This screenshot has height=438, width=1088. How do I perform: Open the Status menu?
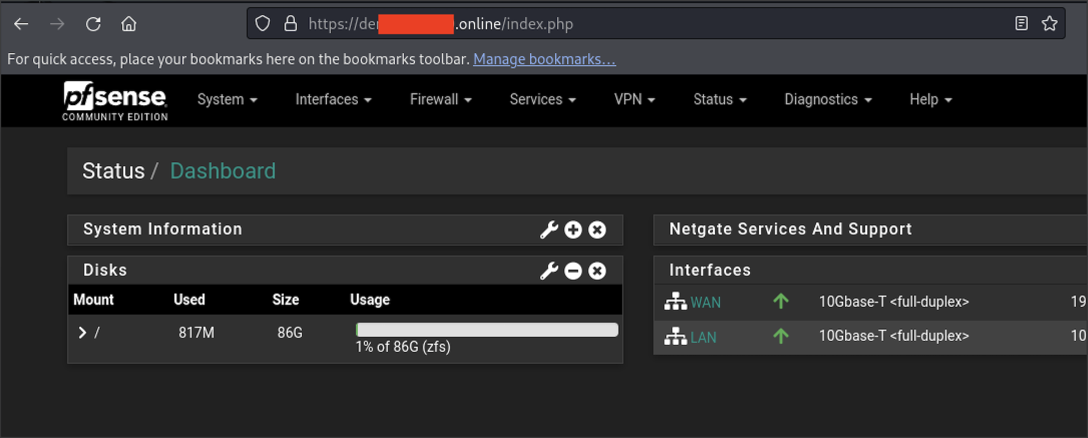(x=720, y=99)
